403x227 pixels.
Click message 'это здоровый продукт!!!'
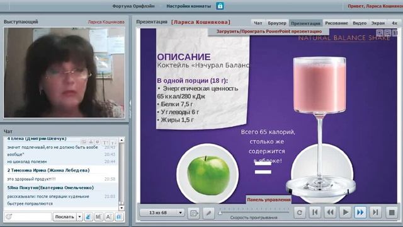pos(31,179)
